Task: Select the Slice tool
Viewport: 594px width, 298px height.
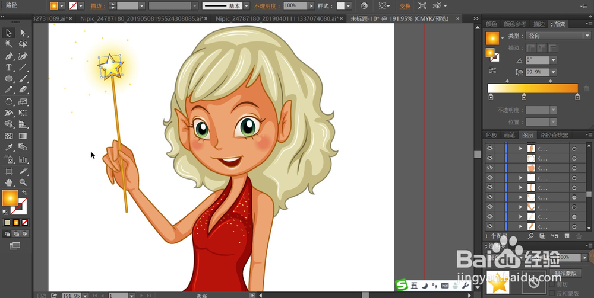Action: coord(23,171)
